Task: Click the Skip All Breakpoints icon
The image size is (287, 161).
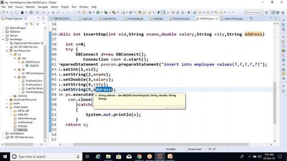Action: pos(37,13)
